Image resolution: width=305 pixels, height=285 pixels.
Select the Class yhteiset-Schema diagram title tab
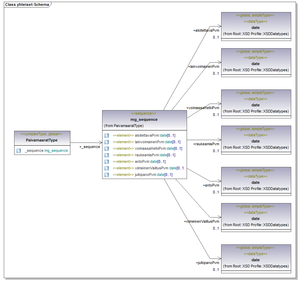[27, 5]
